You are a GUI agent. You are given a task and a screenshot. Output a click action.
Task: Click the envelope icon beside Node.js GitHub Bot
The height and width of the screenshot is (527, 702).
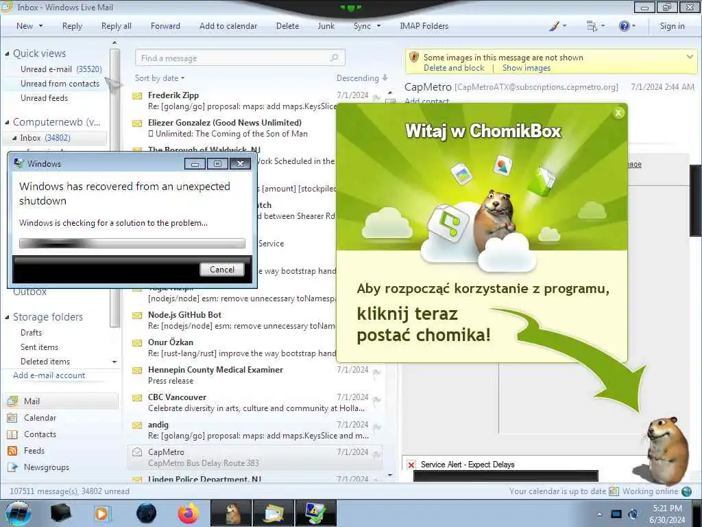pos(137,316)
